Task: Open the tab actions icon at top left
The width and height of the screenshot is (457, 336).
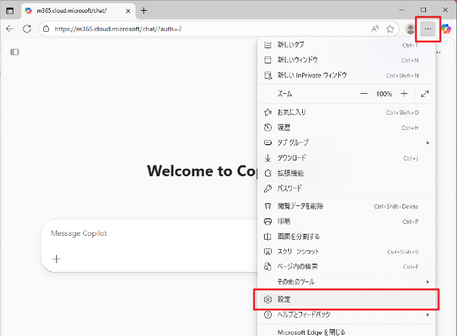Action: (x=10, y=11)
